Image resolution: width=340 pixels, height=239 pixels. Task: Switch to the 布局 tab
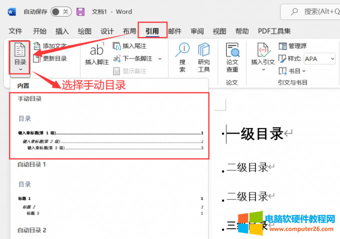point(129,31)
